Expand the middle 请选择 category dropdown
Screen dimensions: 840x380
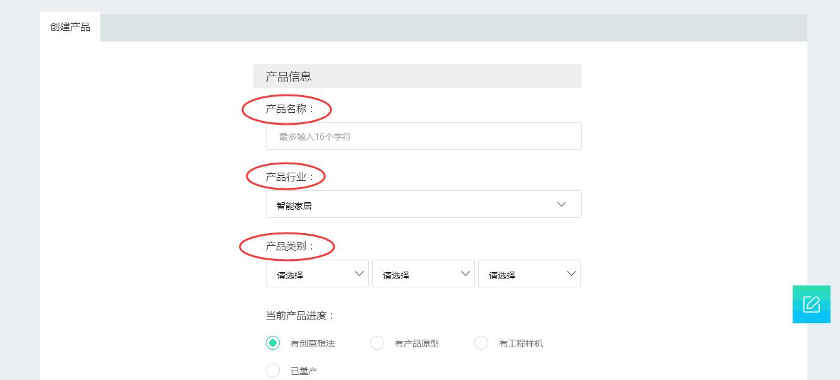tap(423, 273)
